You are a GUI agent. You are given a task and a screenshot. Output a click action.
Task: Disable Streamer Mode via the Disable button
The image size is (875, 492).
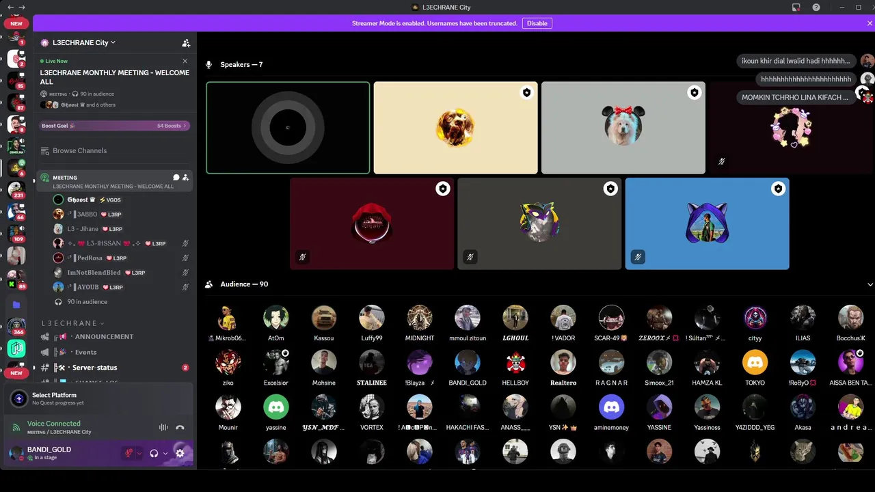pyautogui.click(x=537, y=23)
